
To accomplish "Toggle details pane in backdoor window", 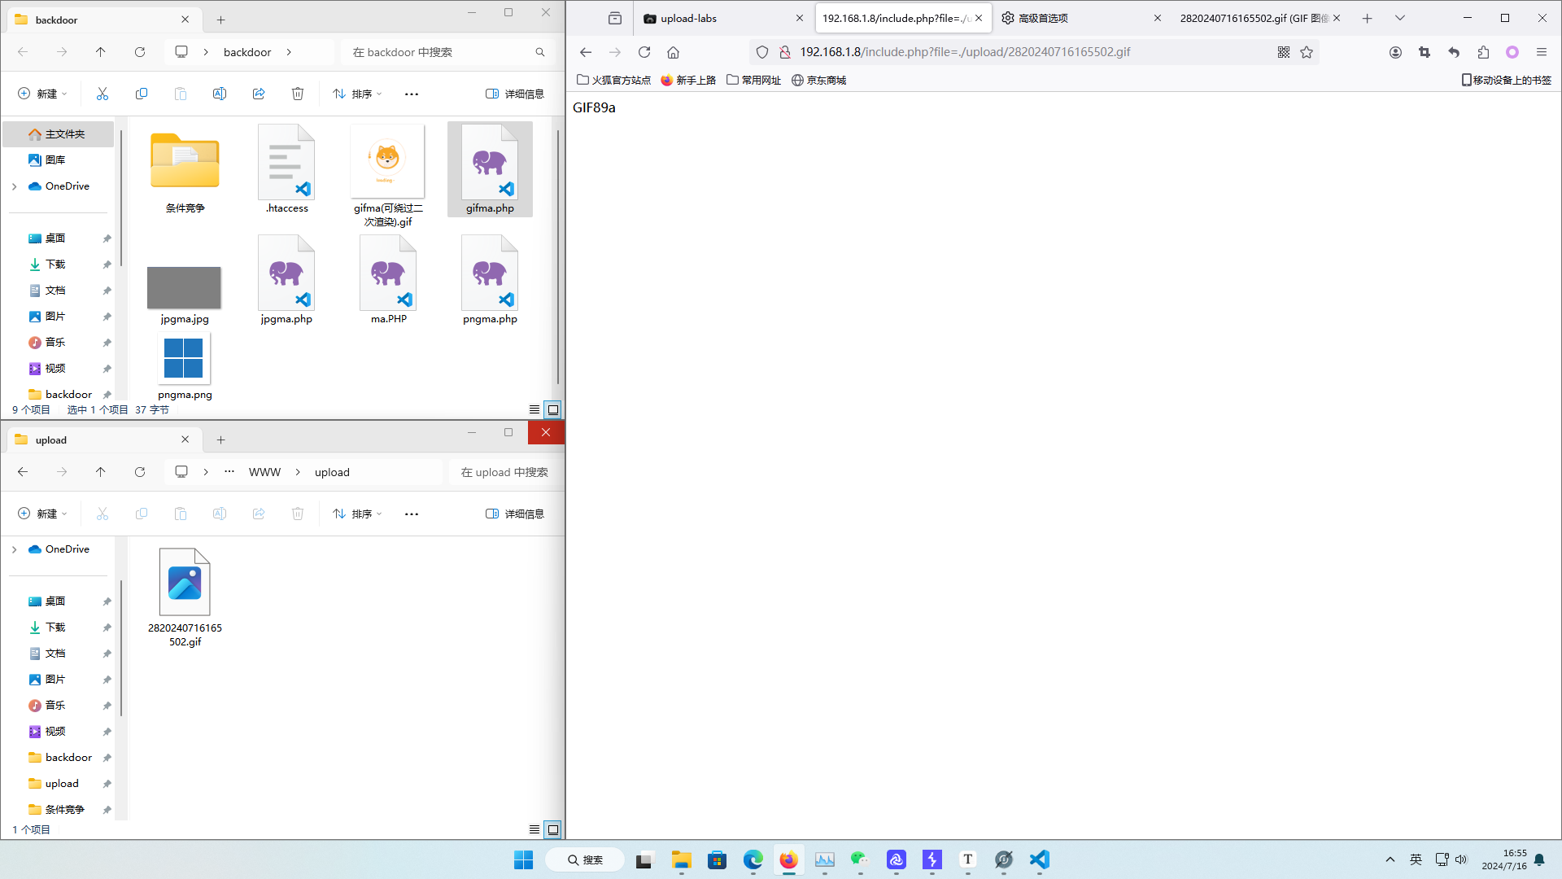I will 515,94.
